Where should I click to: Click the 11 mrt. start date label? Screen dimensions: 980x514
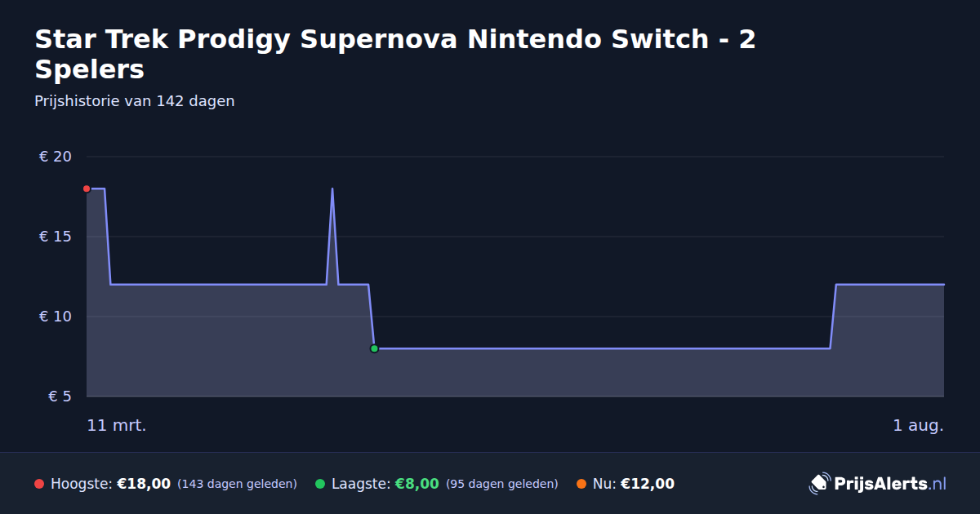point(117,425)
